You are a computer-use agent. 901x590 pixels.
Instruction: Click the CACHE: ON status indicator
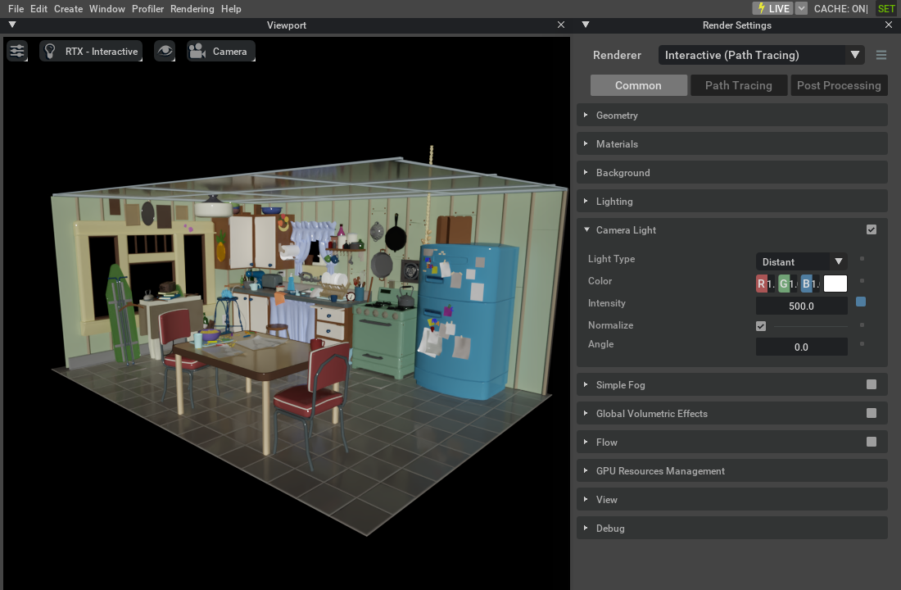(840, 9)
